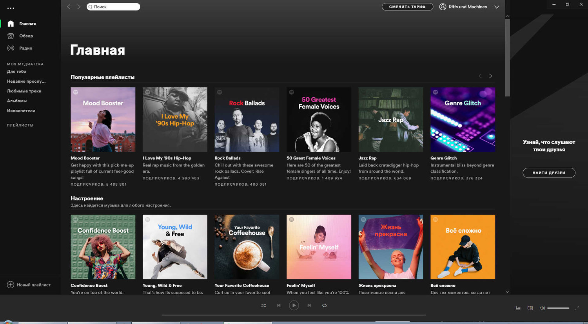Click the Всё сложно cover art

click(463, 247)
